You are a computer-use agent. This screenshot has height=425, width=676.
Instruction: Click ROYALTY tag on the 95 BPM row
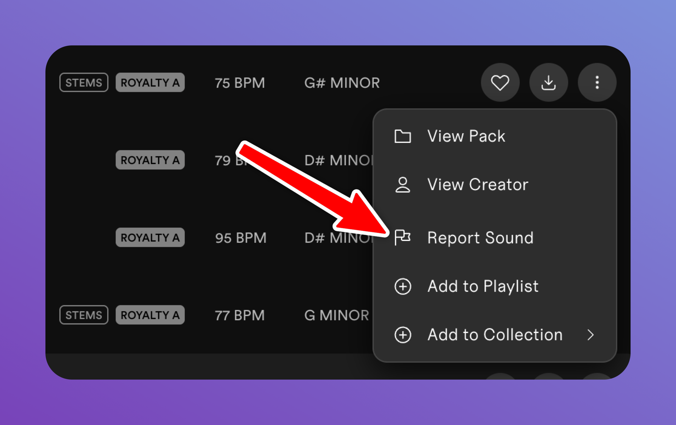pos(150,238)
